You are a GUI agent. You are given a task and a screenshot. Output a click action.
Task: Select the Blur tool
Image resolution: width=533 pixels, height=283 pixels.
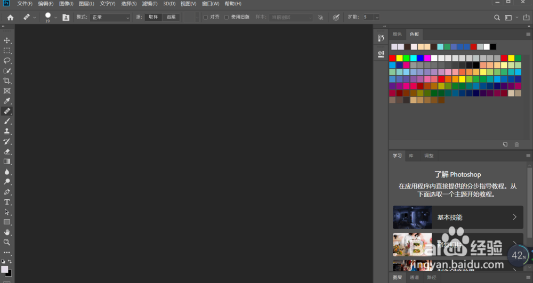[7, 172]
